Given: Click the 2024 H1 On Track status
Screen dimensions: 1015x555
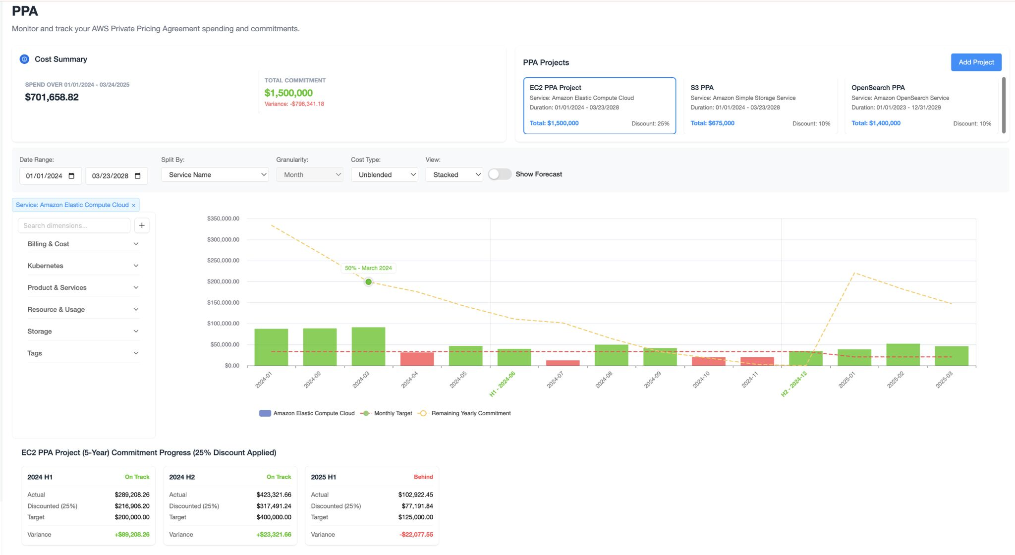Looking at the screenshot, I should (x=137, y=477).
